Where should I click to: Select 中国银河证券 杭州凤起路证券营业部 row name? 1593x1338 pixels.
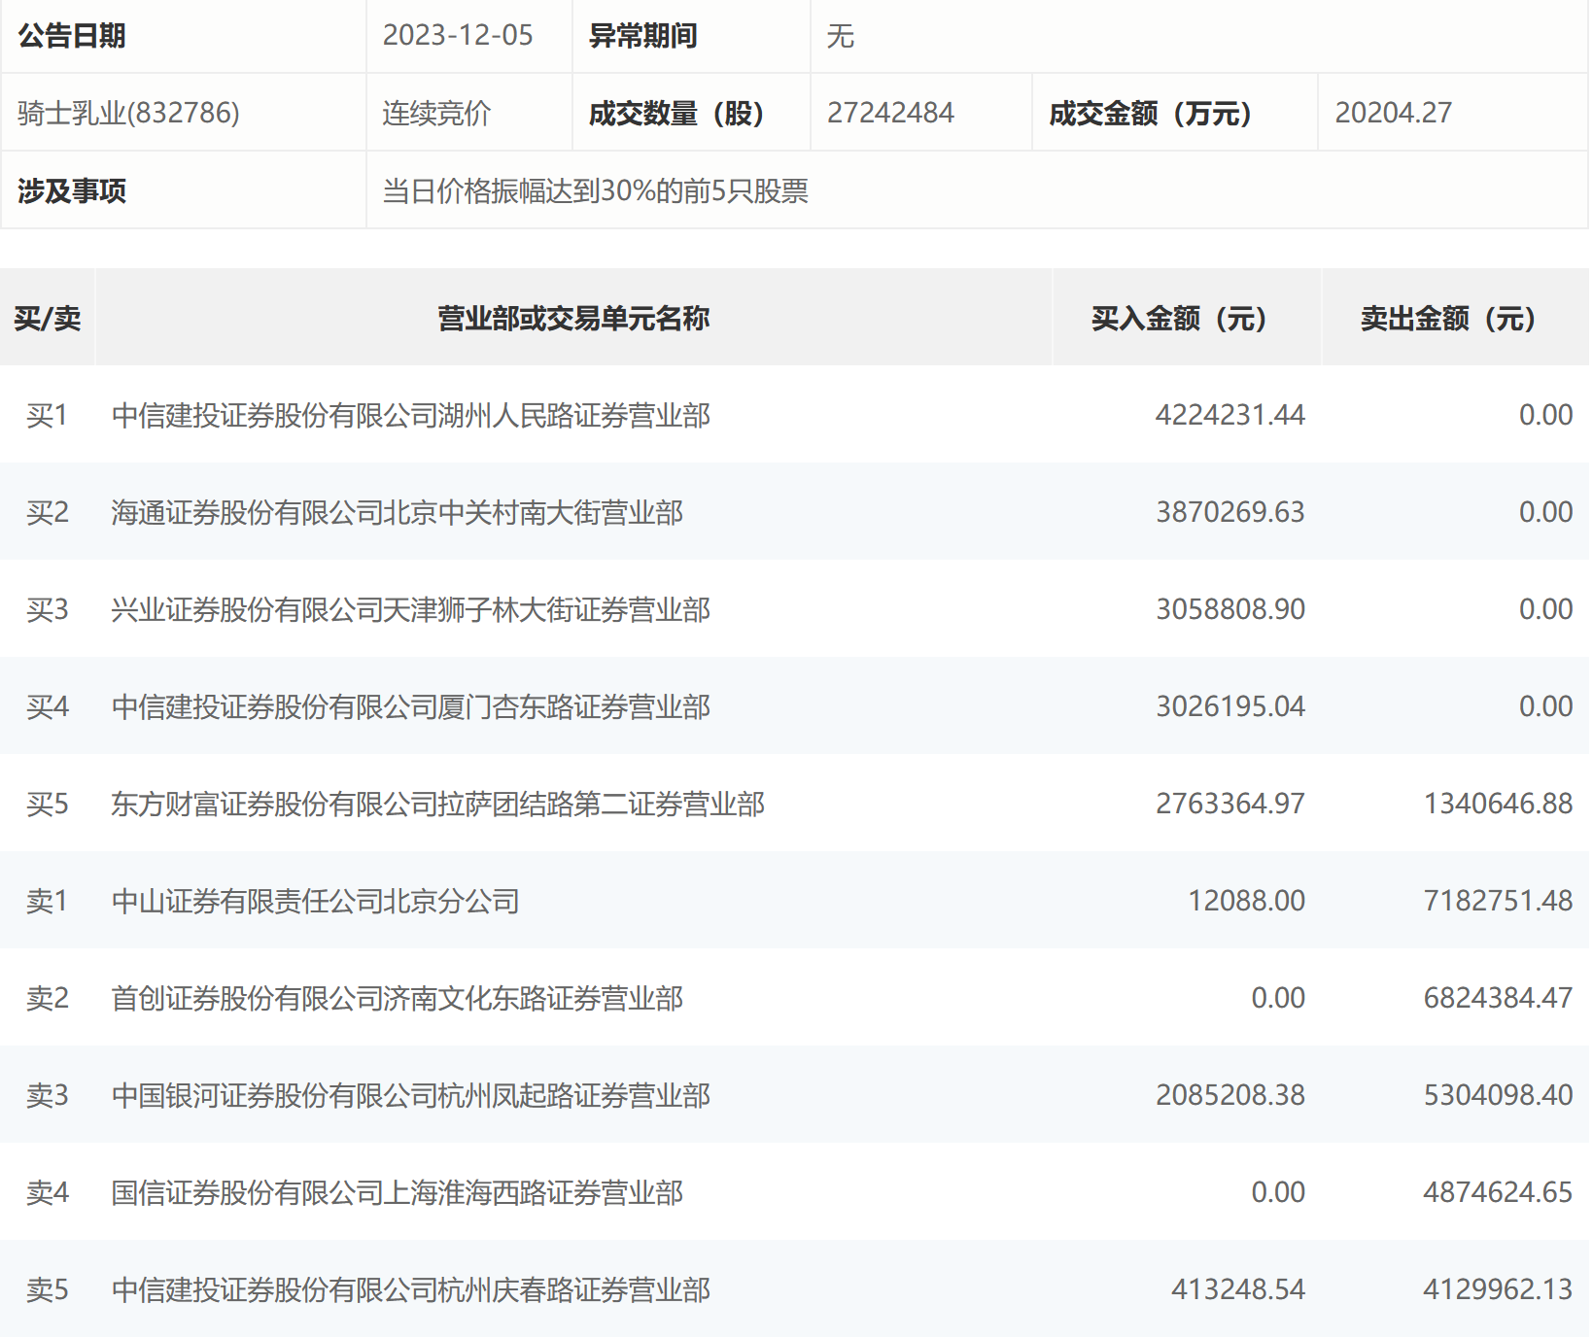(x=411, y=1095)
